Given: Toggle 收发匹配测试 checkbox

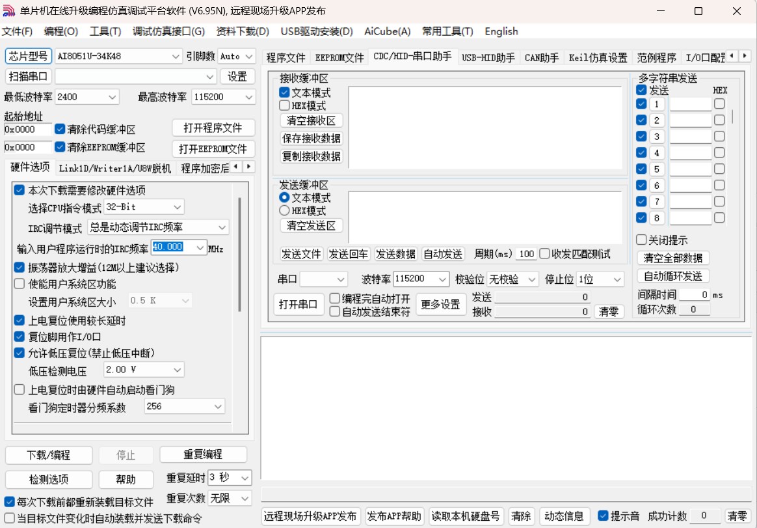Looking at the screenshot, I should tap(544, 253).
